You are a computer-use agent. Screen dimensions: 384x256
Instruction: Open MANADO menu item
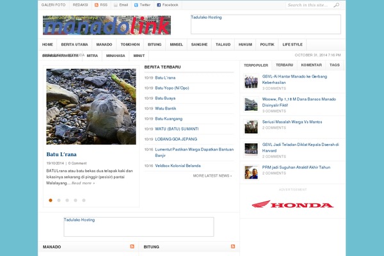coord(104,45)
